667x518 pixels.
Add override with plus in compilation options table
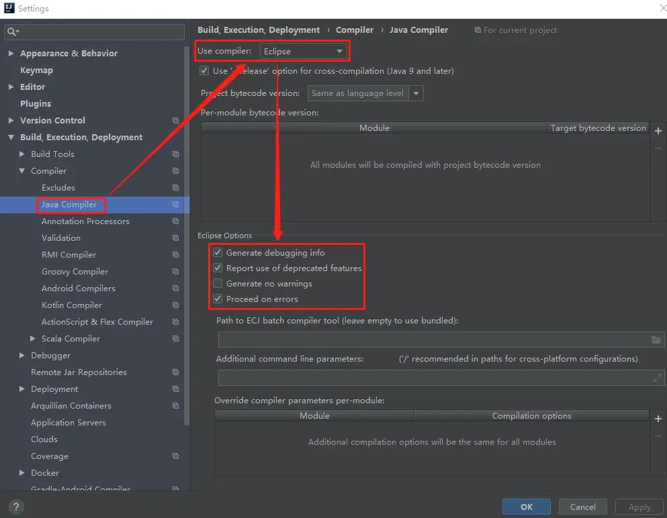[658, 419]
